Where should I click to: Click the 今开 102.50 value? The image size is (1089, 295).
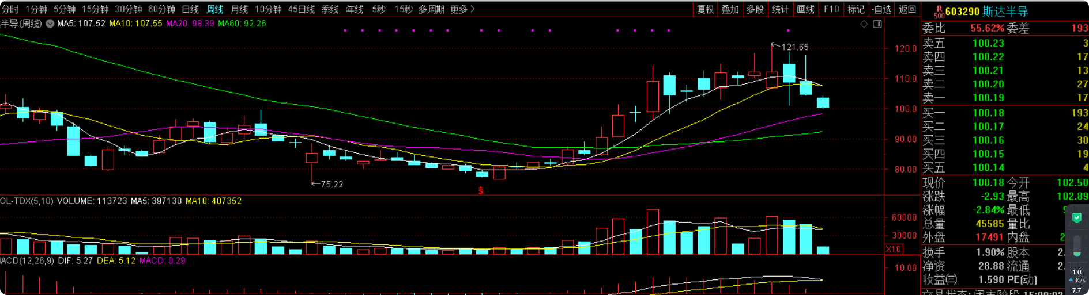pos(1072,183)
